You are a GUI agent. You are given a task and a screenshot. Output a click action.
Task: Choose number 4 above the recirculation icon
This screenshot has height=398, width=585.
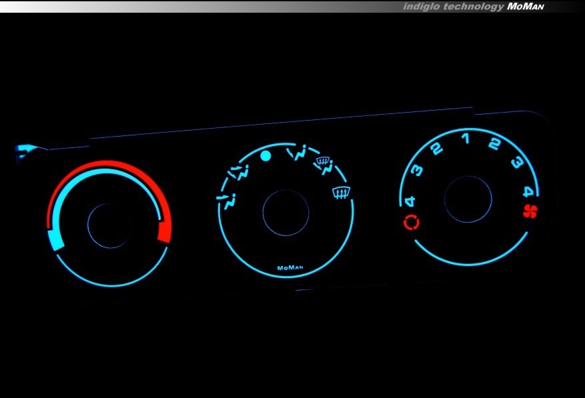tap(408, 201)
